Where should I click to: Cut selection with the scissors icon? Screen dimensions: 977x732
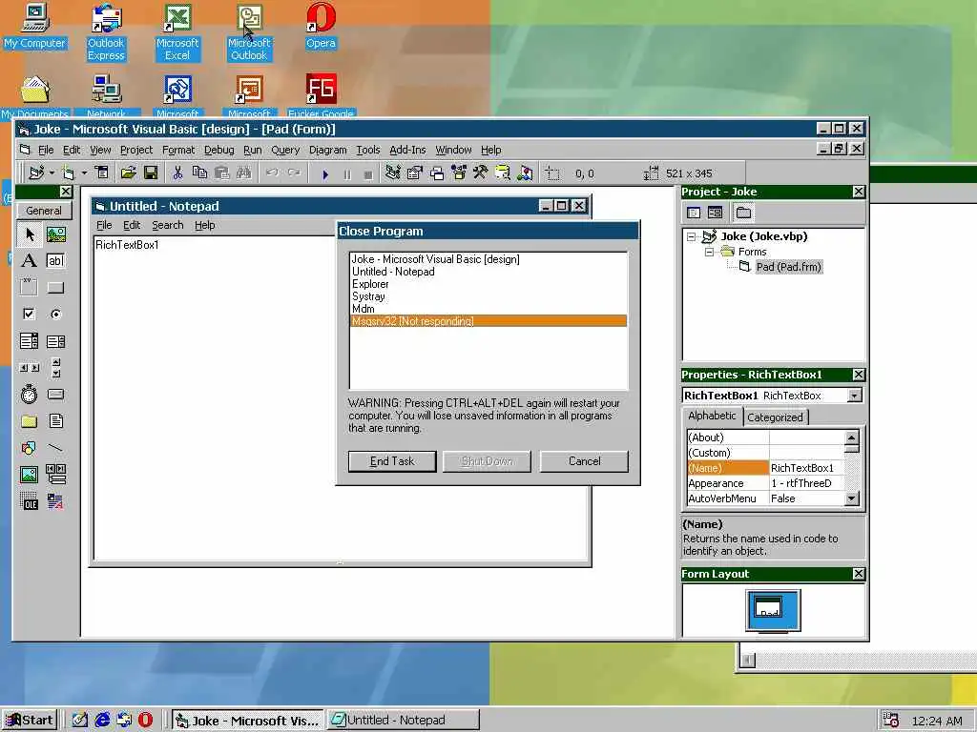point(177,173)
